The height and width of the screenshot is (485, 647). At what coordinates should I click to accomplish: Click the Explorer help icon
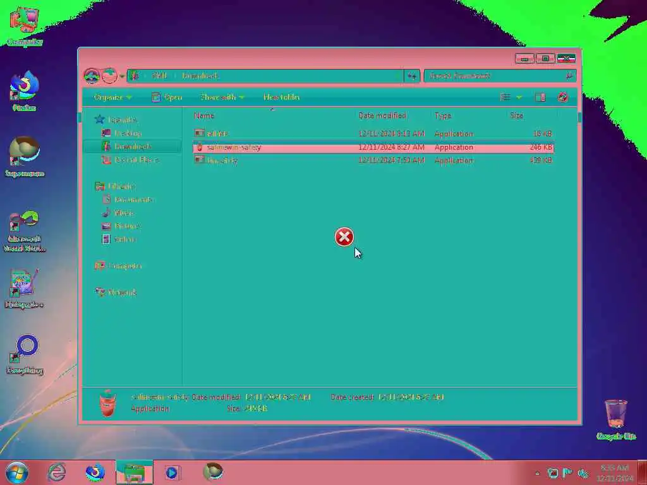pyautogui.click(x=563, y=97)
